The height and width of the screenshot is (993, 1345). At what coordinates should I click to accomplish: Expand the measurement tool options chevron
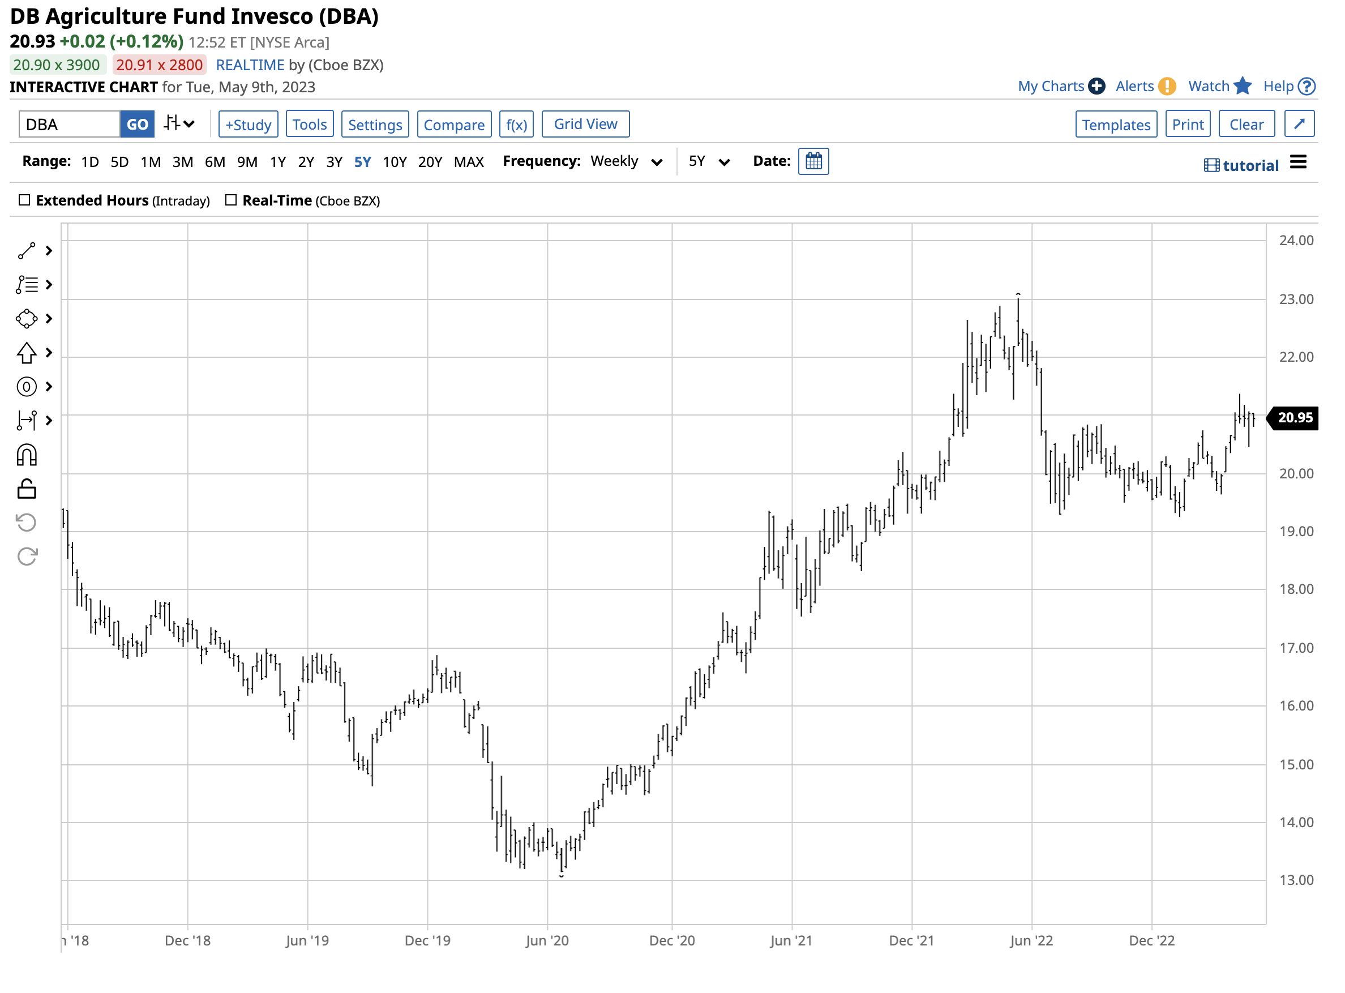pos(49,421)
